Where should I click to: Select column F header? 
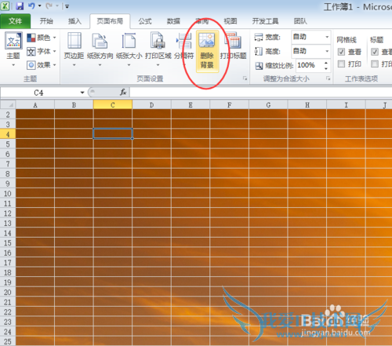point(230,105)
